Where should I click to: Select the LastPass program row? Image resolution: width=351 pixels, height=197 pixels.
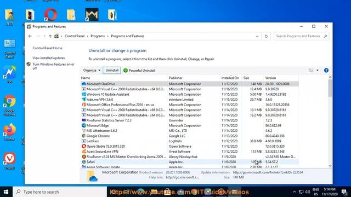[189, 141]
